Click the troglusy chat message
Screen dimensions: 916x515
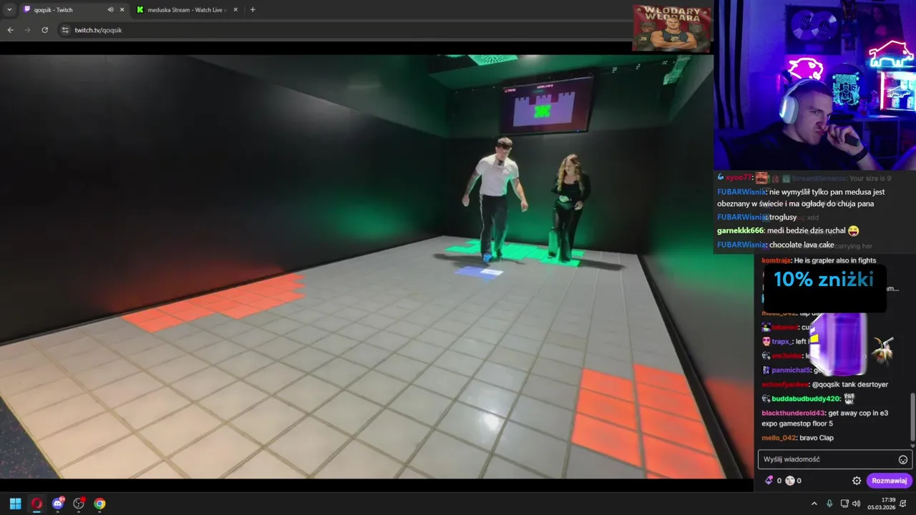click(x=783, y=217)
